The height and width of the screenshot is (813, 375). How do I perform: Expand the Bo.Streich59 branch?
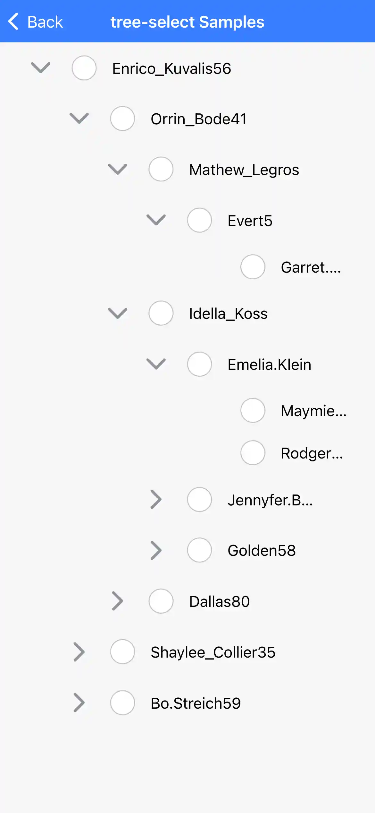click(79, 703)
